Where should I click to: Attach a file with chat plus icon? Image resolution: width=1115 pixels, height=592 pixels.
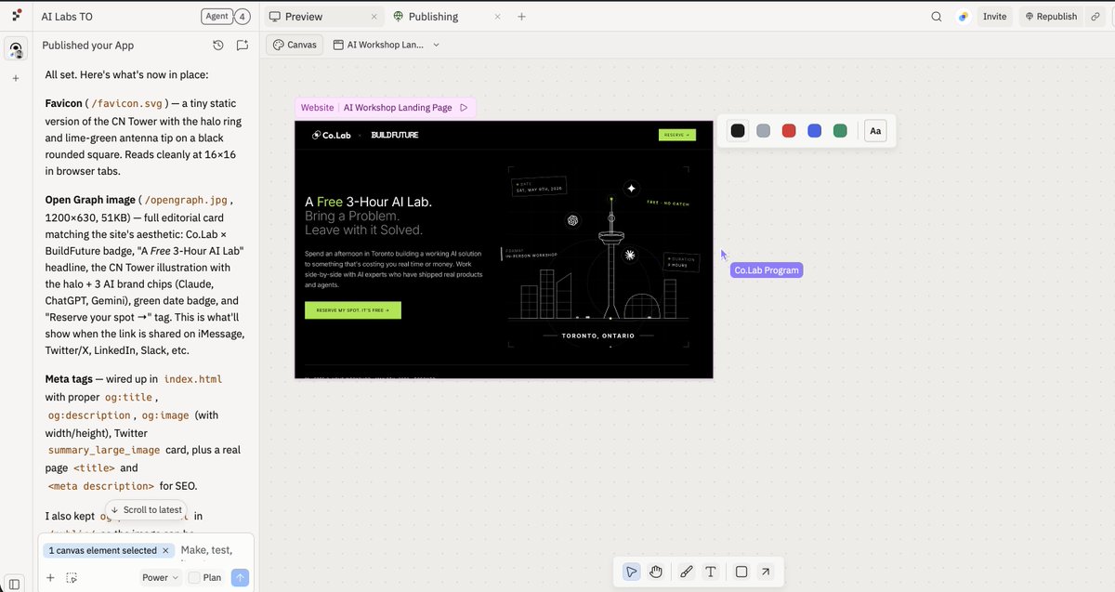(x=50, y=577)
